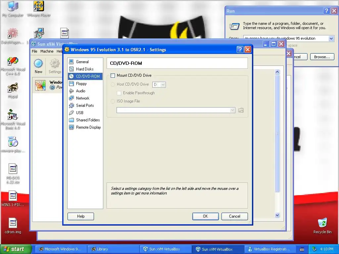Open the Remote Display settings category
The image size is (339, 254).
(85, 127)
